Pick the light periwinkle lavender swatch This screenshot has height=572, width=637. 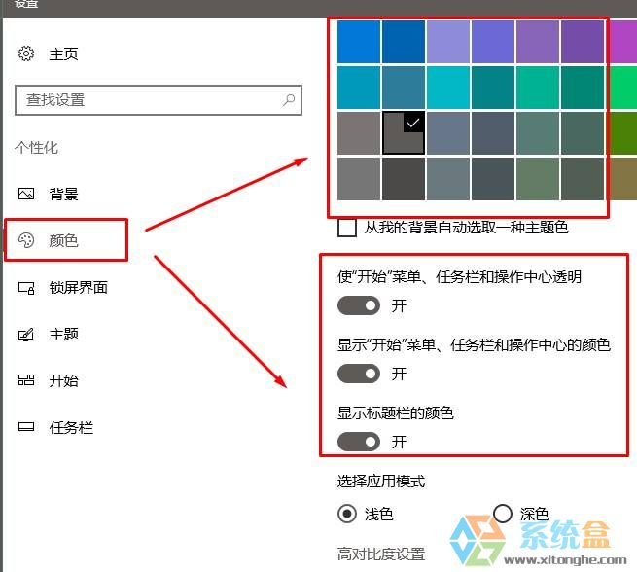point(448,42)
